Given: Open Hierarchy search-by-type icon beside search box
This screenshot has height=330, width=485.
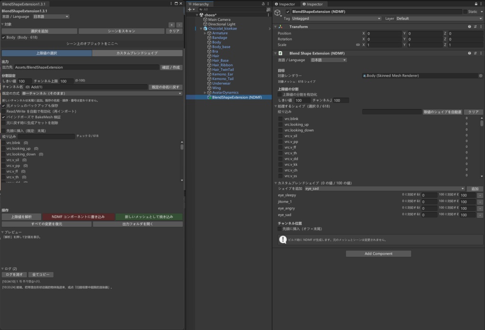Looking at the screenshot, I should 268,9.
